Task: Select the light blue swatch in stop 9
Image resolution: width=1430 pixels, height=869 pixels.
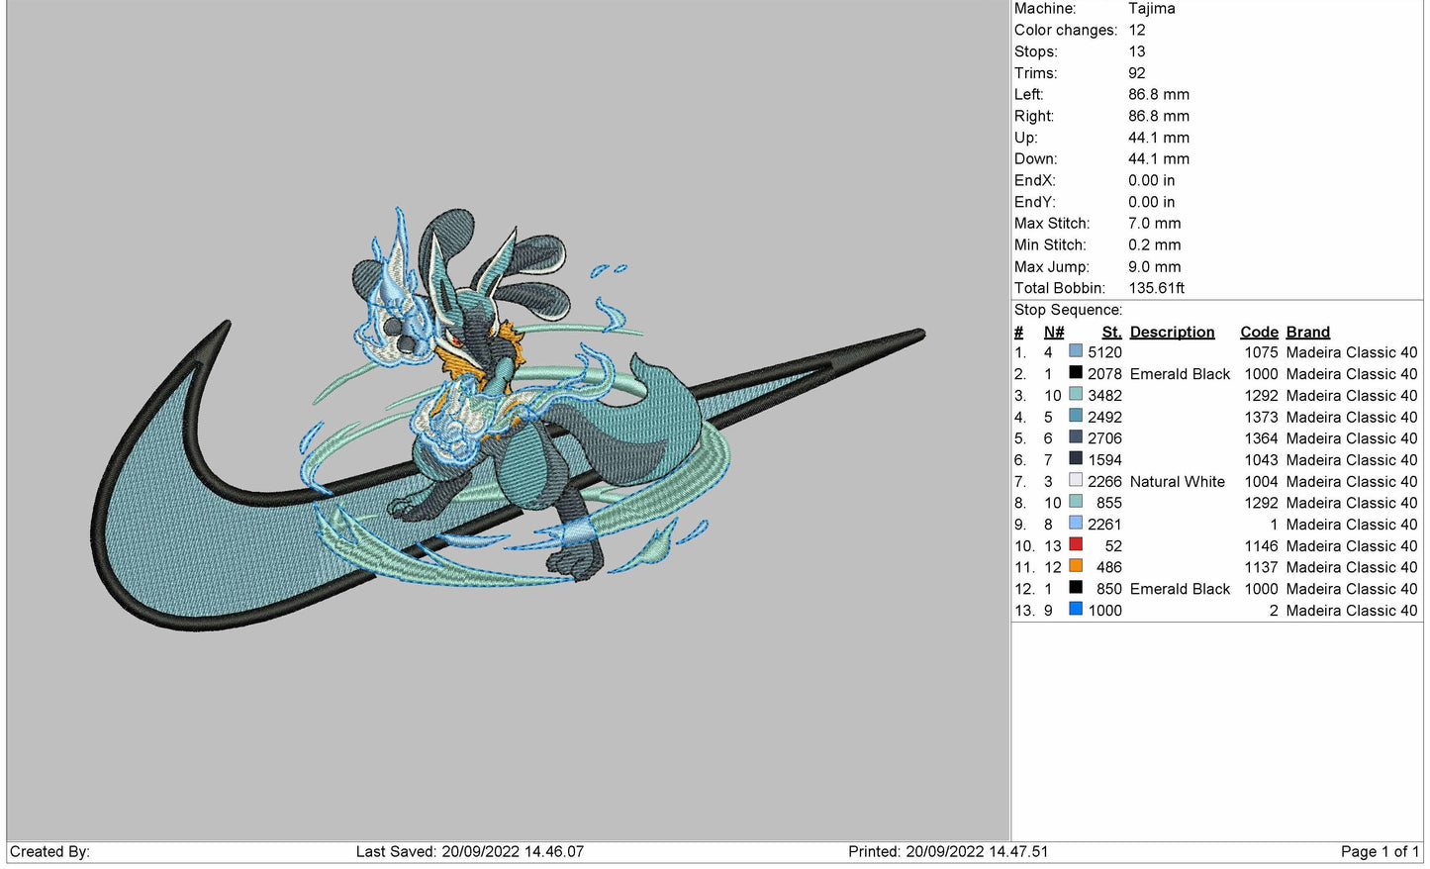Action: tap(1076, 524)
